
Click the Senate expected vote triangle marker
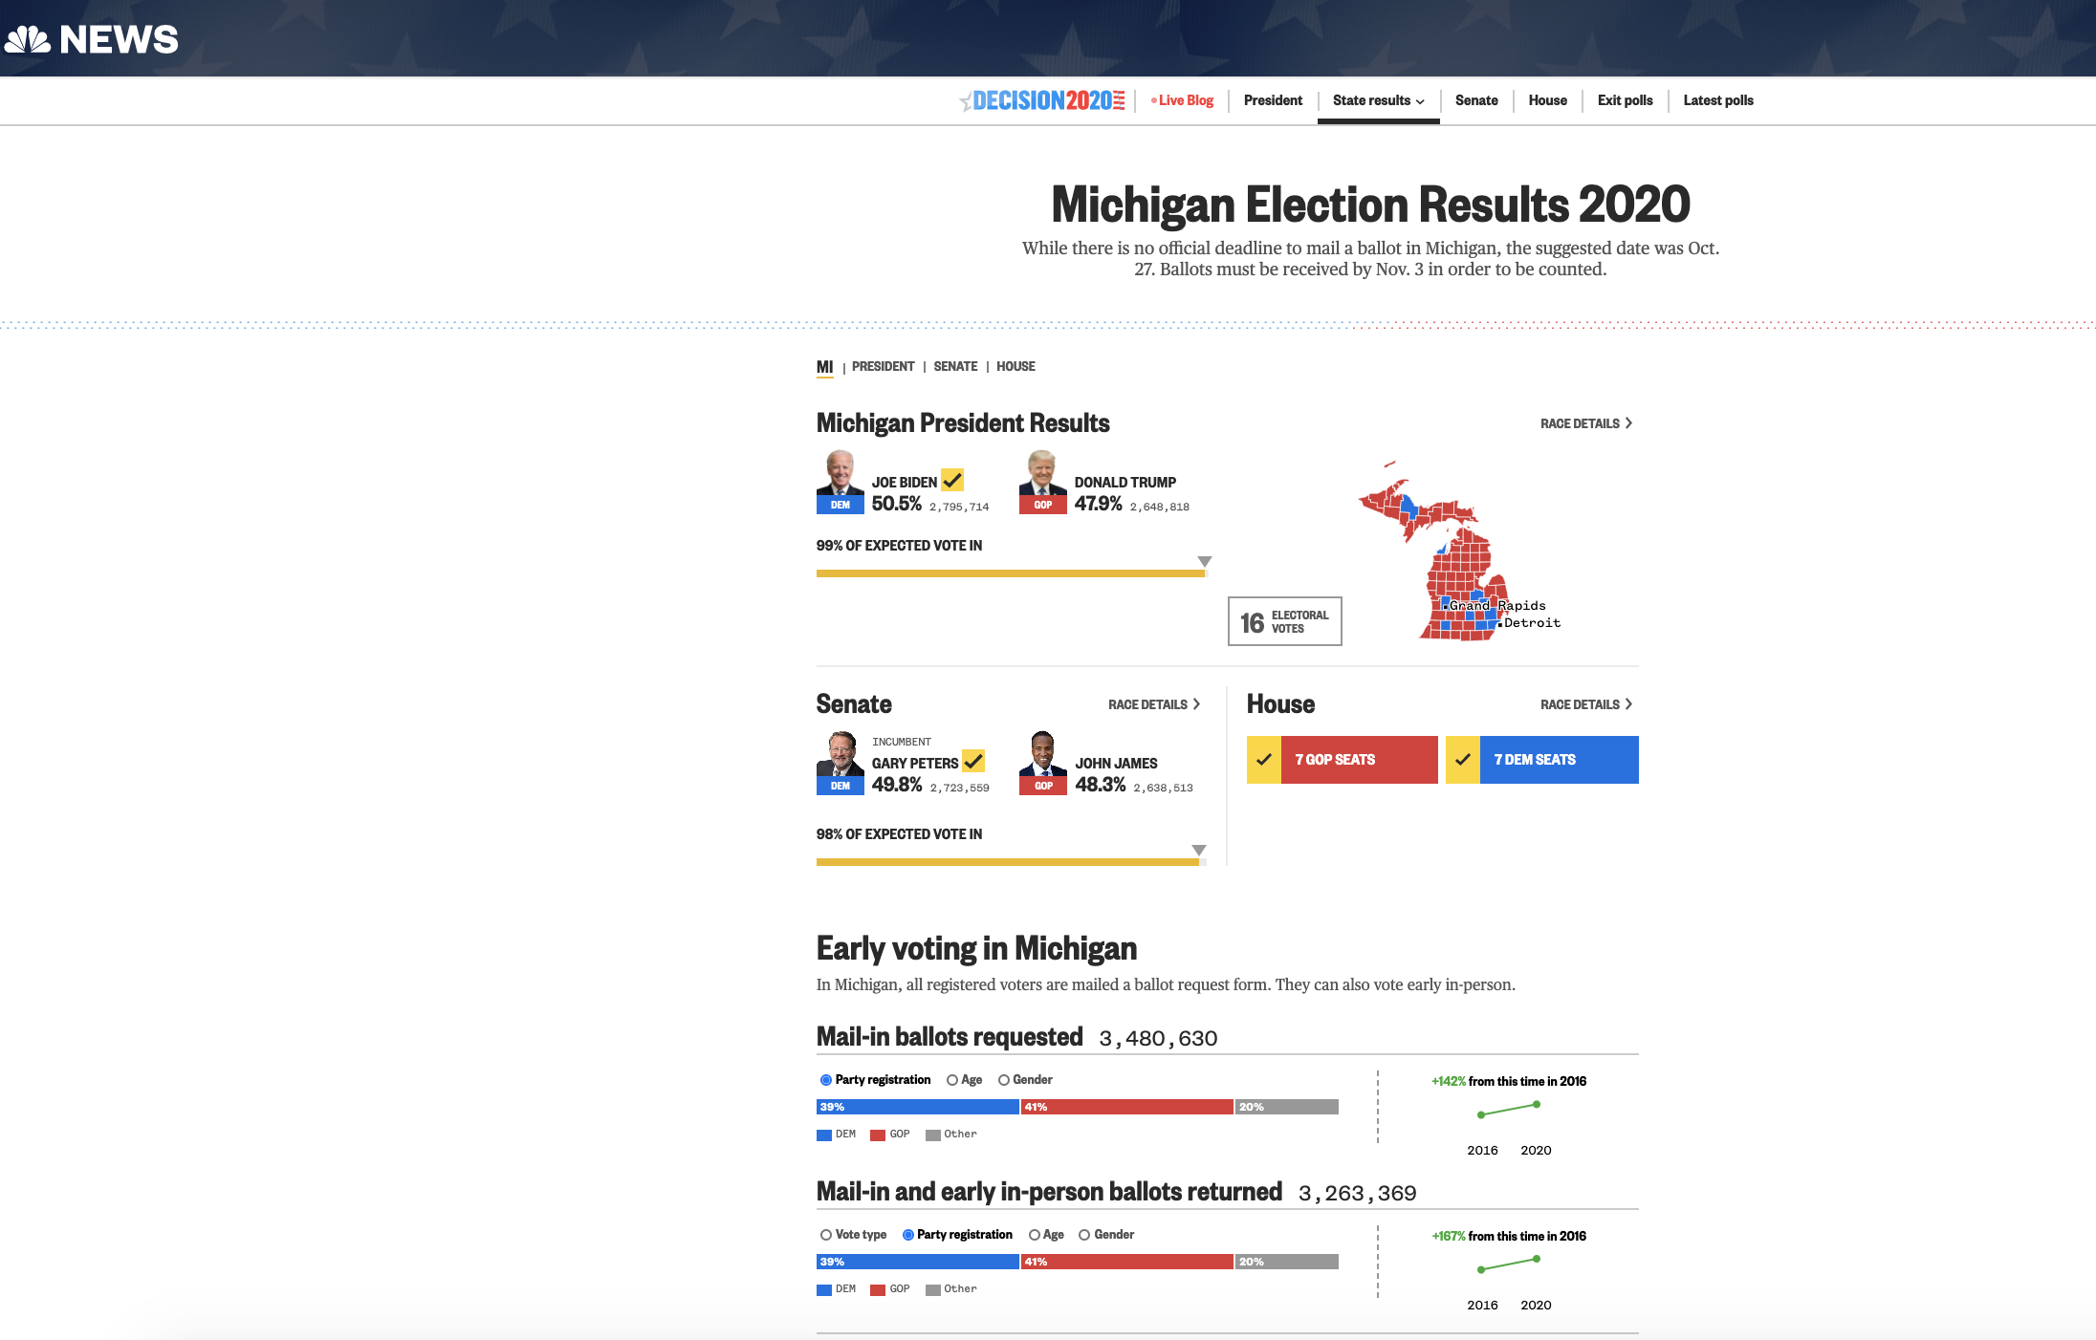click(x=1199, y=850)
